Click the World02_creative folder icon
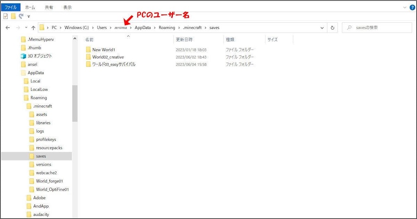This screenshot has height=219, width=417. (x=88, y=57)
